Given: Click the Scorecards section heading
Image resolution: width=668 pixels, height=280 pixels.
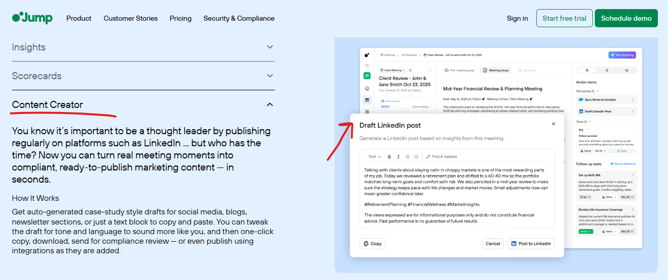Looking at the screenshot, I should 37,76.
